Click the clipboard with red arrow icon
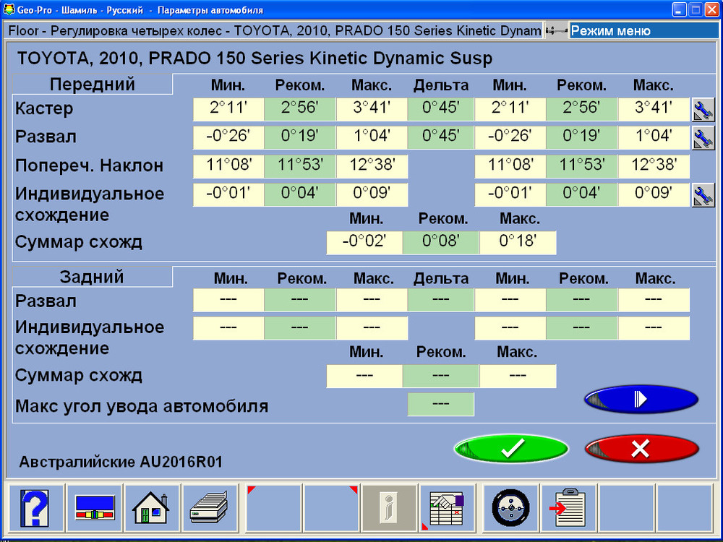Image resolution: width=723 pixels, height=542 pixels. coord(568,508)
